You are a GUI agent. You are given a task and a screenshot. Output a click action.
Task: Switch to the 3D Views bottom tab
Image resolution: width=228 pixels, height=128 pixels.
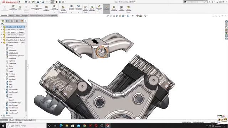pos(19,120)
